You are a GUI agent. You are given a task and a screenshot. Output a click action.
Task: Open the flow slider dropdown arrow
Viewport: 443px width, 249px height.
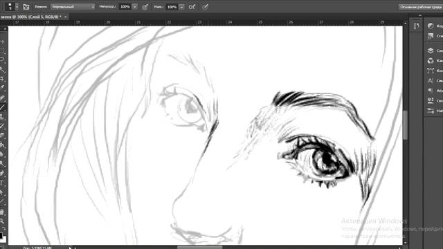[181, 7]
